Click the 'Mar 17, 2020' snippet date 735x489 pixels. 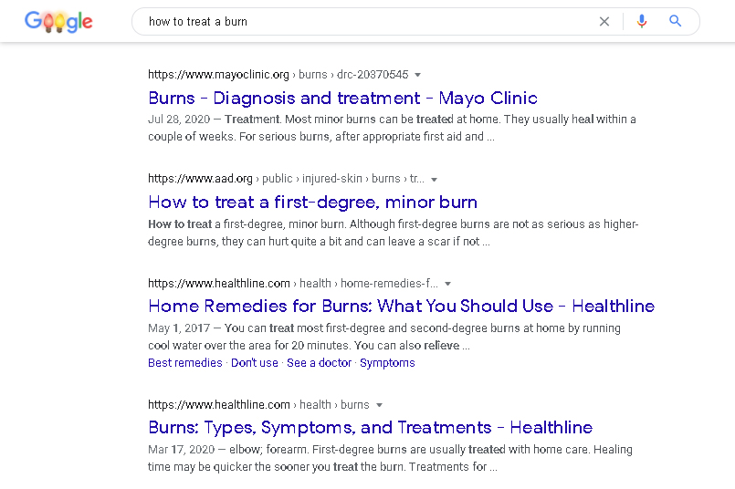click(182, 450)
